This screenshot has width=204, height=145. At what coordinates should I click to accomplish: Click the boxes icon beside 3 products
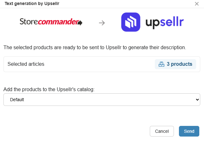(x=161, y=64)
